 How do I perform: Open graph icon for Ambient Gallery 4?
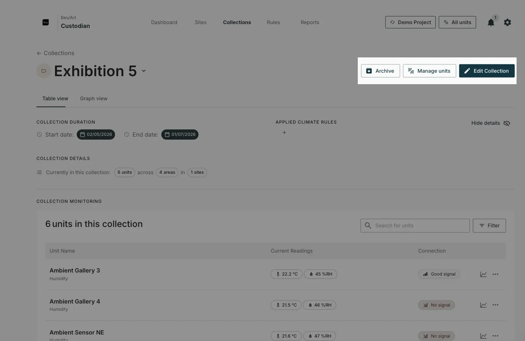pyautogui.click(x=483, y=305)
